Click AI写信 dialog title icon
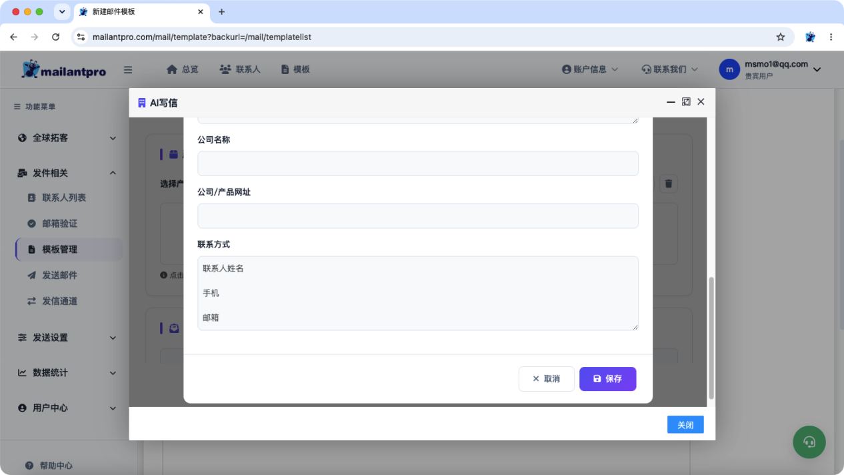This screenshot has height=475, width=844. point(141,103)
